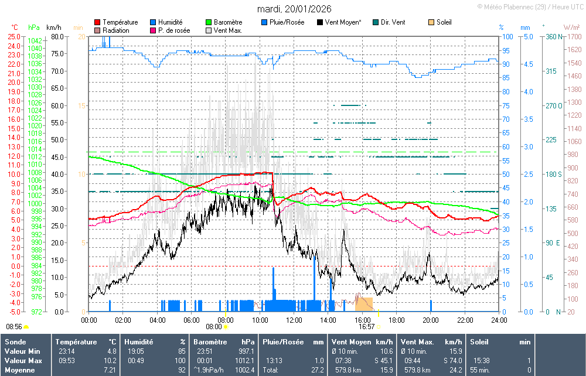Click the pink P. de rosée legend square

pyautogui.click(x=154, y=30)
